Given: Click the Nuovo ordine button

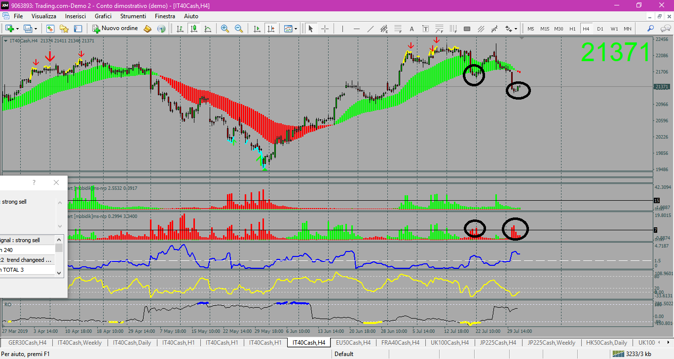Looking at the screenshot, I should tap(115, 29).
